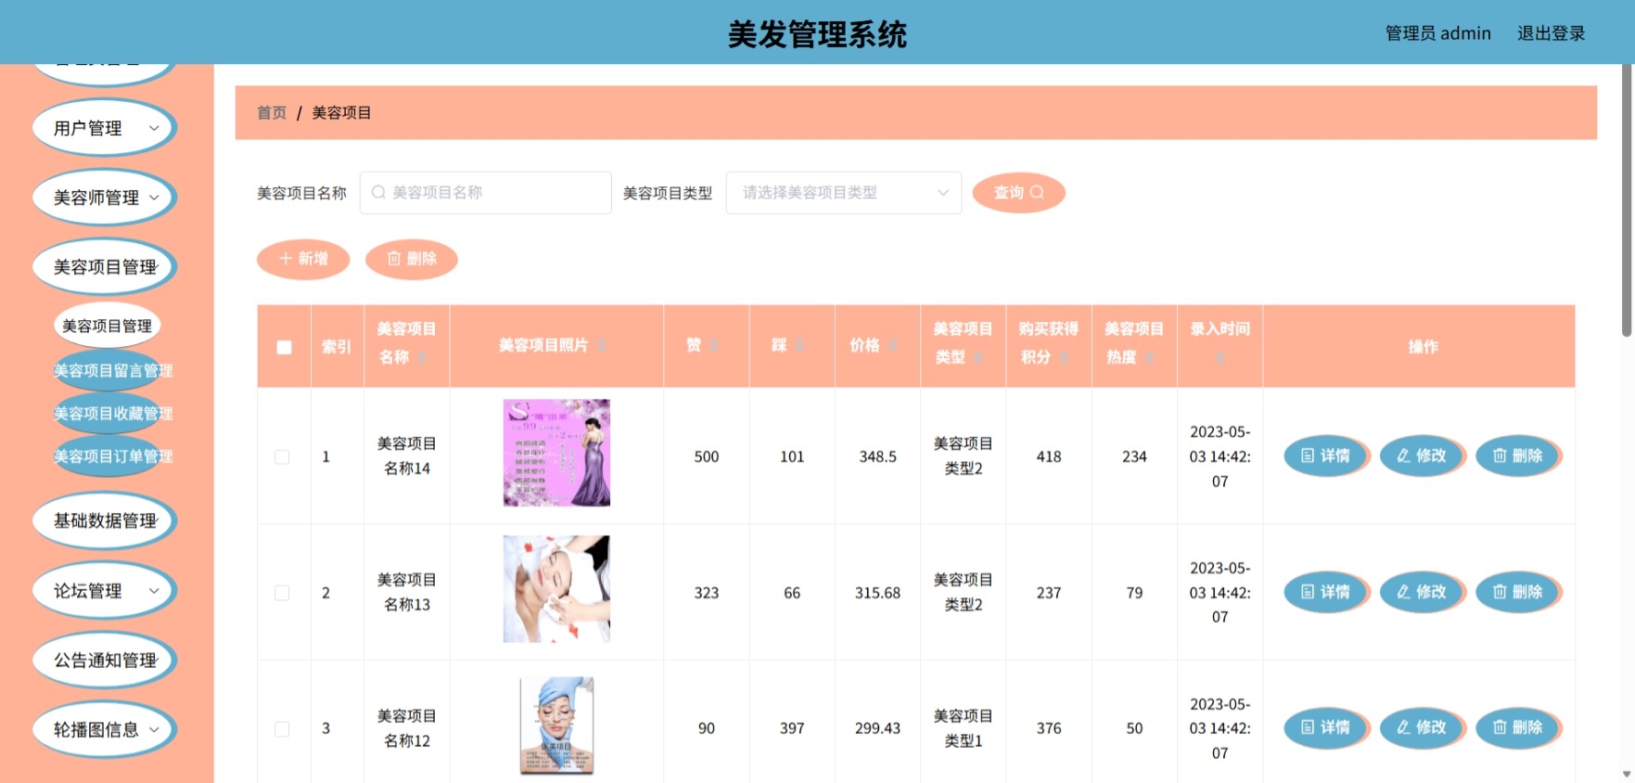This screenshot has height=783, width=1635.
Task: Toggle the select-all checkbox in table header
Action: click(x=284, y=347)
